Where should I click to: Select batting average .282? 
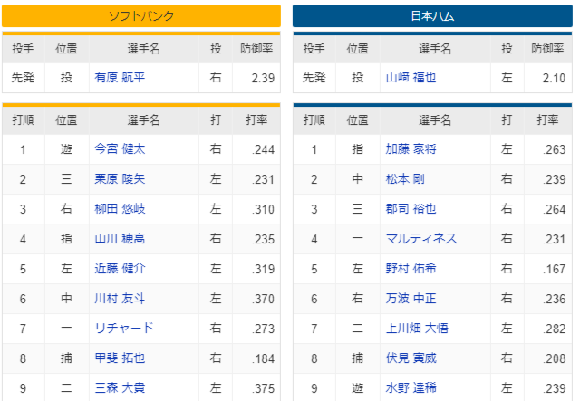pyautogui.click(x=554, y=329)
